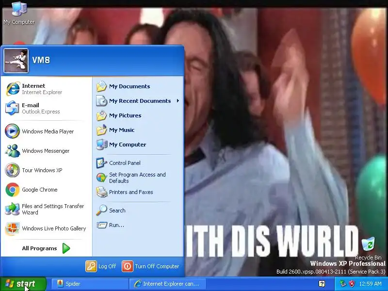Select the Recycle Bin desktop icon
This screenshot has width=388, height=291.
tap(369, 248)
